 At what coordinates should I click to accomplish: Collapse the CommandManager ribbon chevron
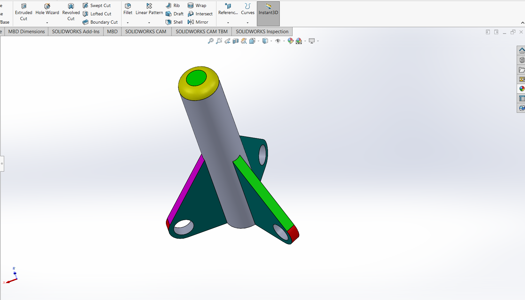tap(522, 23)
